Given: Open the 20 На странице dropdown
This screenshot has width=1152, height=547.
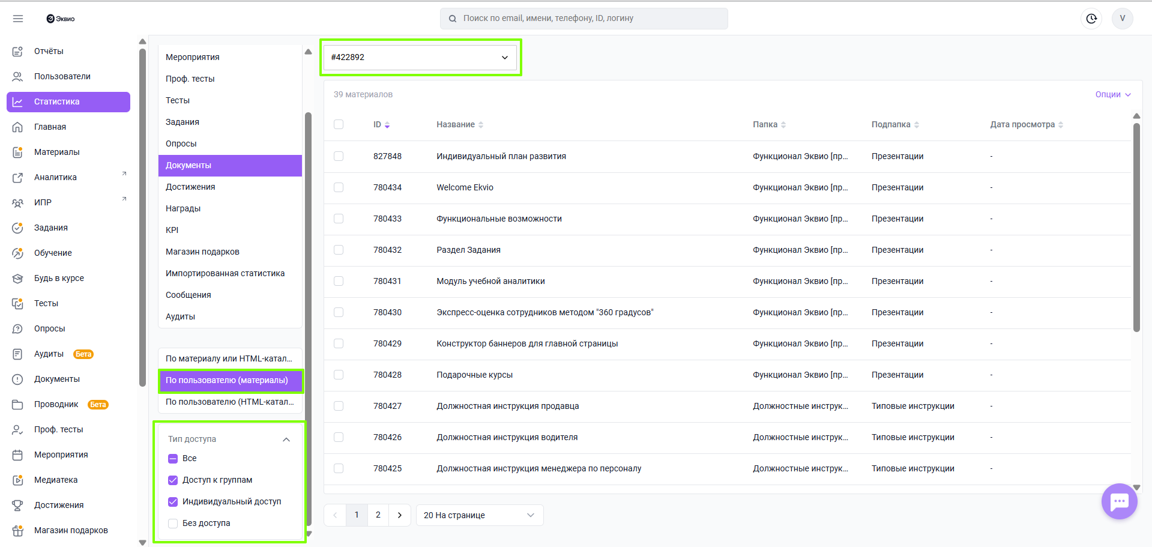Looking at the screenshot, I should coord(479,515).
